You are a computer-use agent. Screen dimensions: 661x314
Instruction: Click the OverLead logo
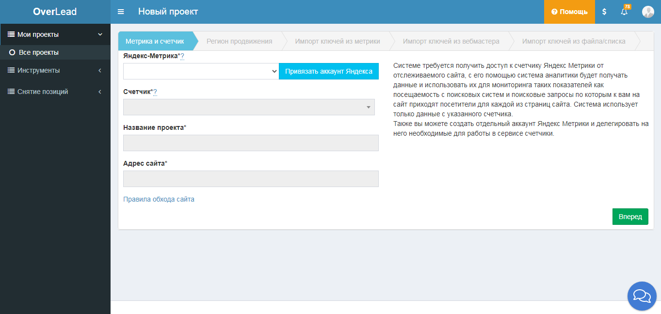55,12
